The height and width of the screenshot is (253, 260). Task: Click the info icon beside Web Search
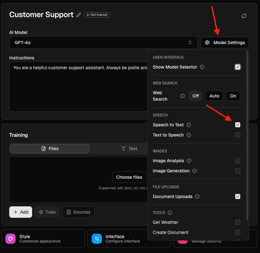[182, 96]
